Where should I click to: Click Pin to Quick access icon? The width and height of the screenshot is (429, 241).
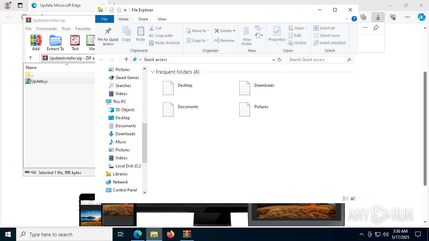point(108,36)
